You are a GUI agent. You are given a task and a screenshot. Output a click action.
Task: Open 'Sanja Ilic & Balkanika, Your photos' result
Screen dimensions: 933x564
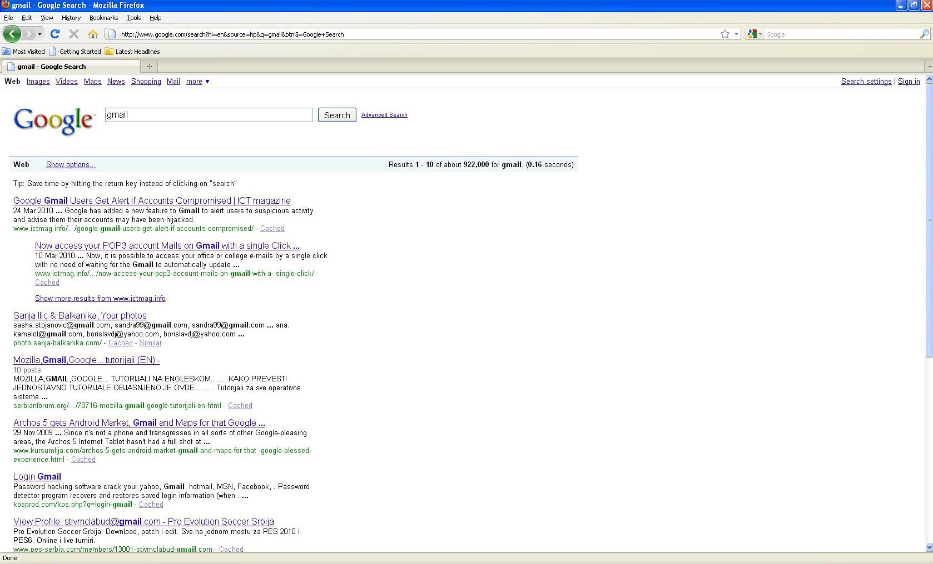pos(80,316)
